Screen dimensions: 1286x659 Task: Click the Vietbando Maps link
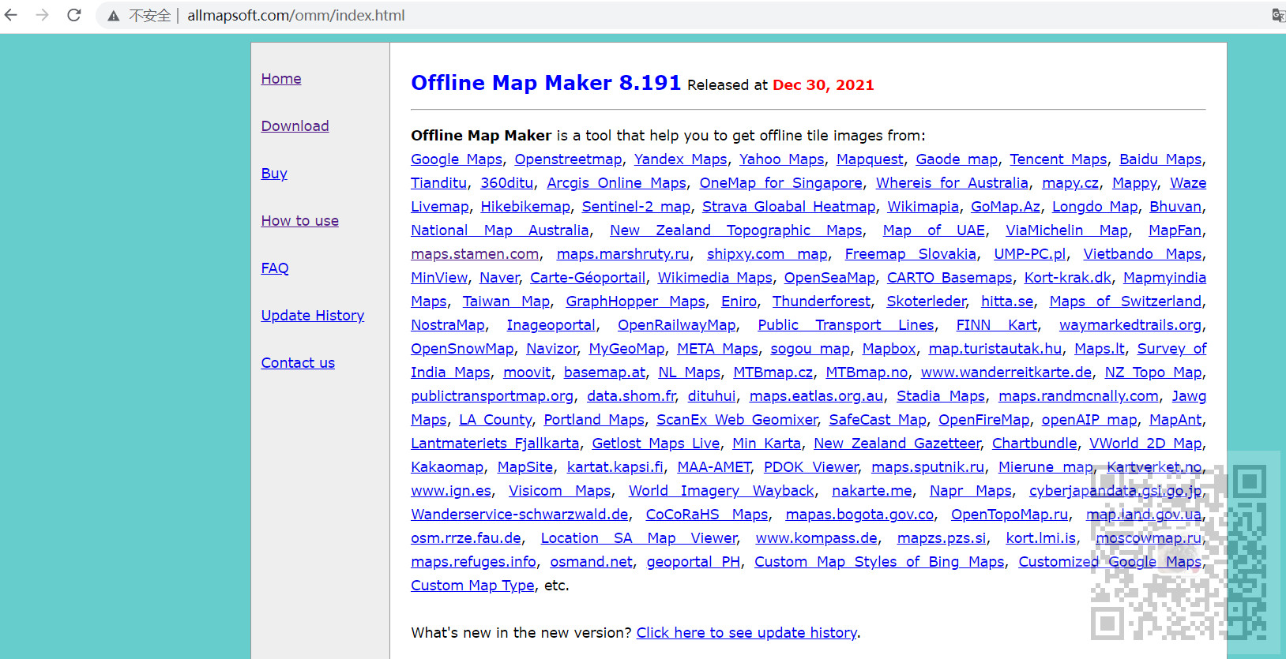click(1142, 254)
